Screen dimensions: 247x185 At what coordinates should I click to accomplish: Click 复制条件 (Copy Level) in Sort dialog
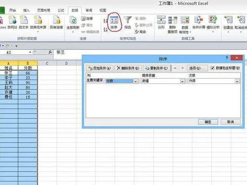[x=156, y=68]
